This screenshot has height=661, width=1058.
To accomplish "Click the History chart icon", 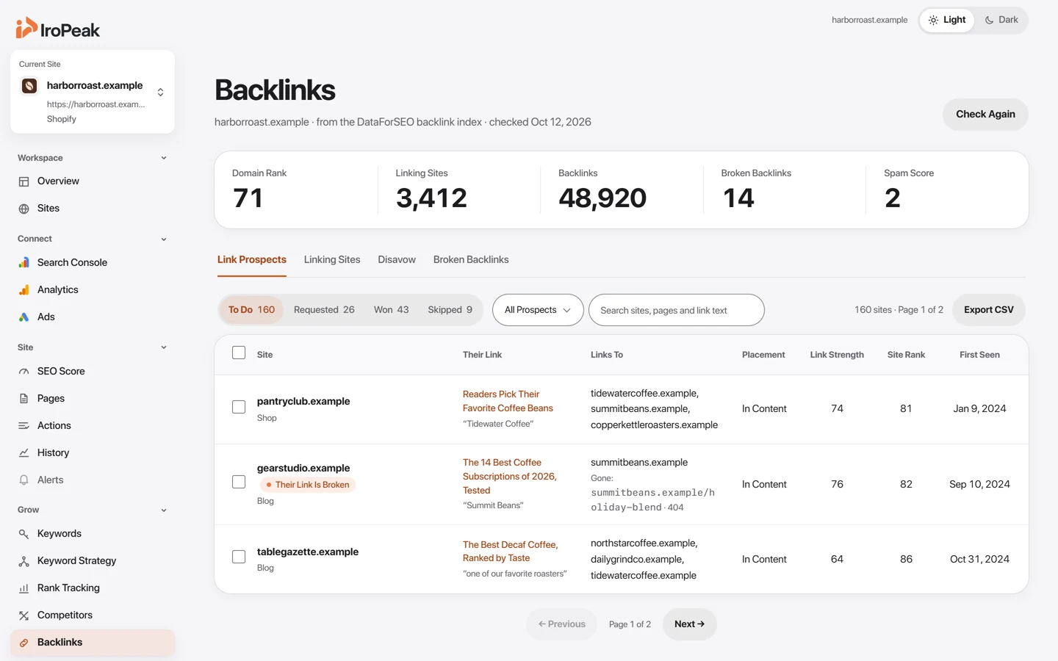I will 24,453.
